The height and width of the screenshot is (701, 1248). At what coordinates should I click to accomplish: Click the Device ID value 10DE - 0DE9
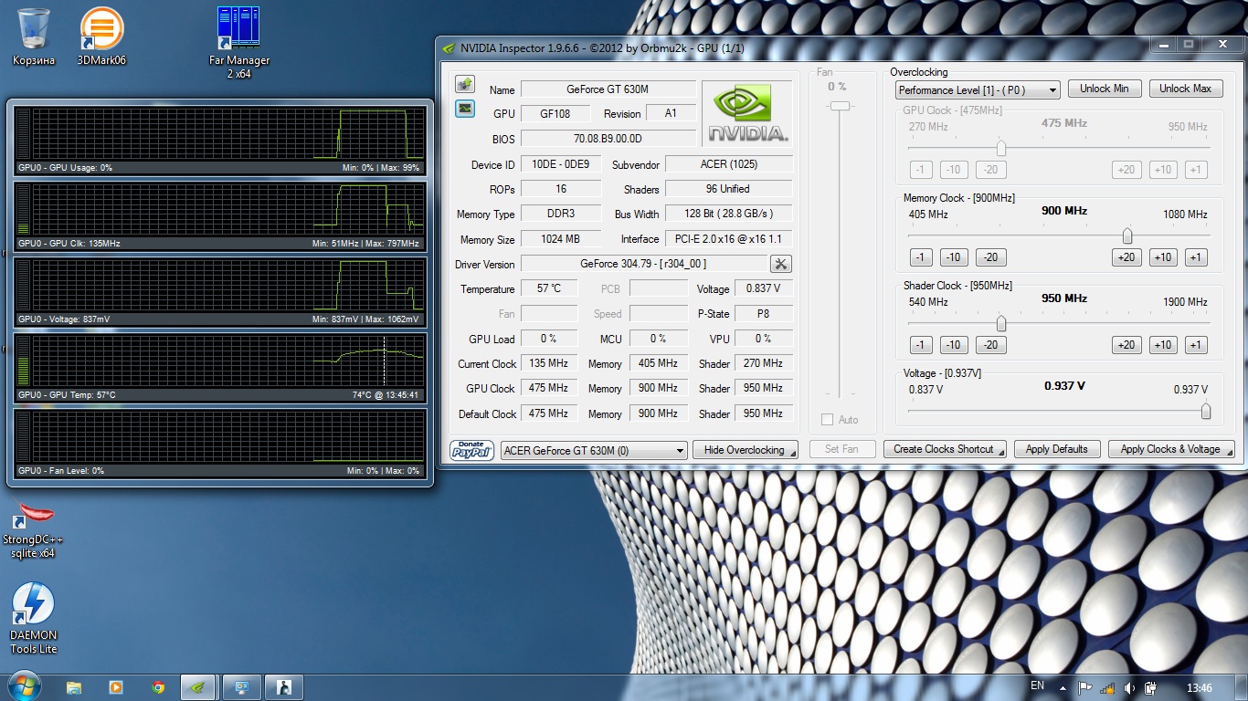click(561, 164)
